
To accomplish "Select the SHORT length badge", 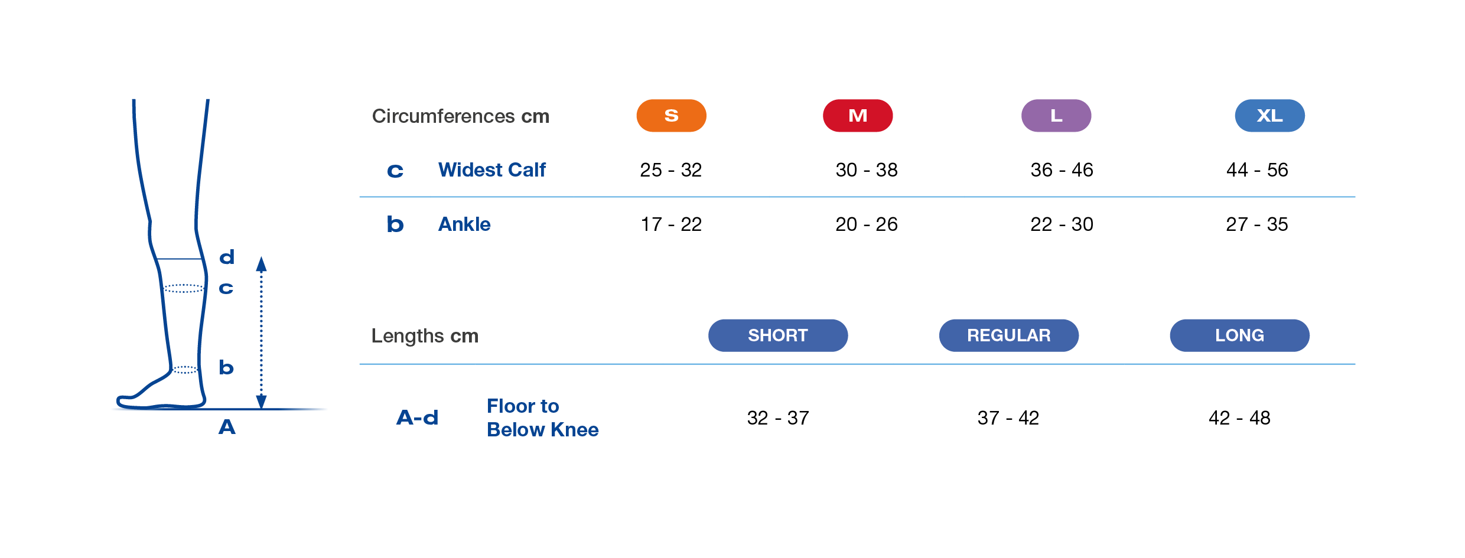I will (x=778, y=335).
